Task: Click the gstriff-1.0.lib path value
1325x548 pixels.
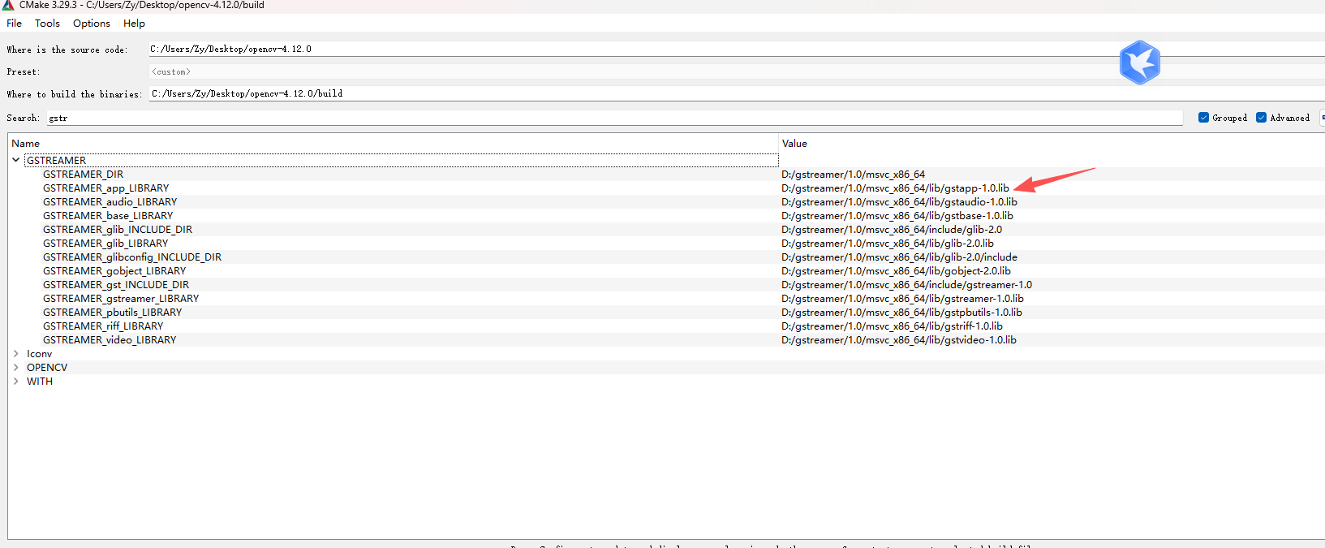Action: point(892,326)
